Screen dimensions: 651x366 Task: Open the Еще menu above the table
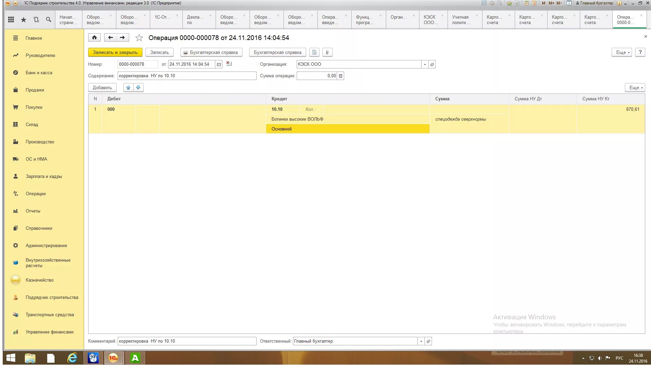pos(635,88)
